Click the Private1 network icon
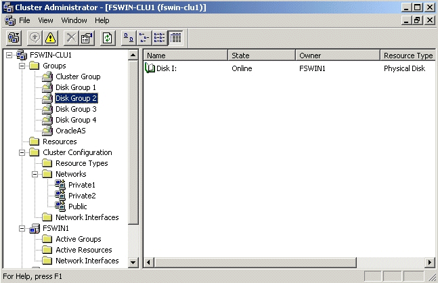 [60, 185]
